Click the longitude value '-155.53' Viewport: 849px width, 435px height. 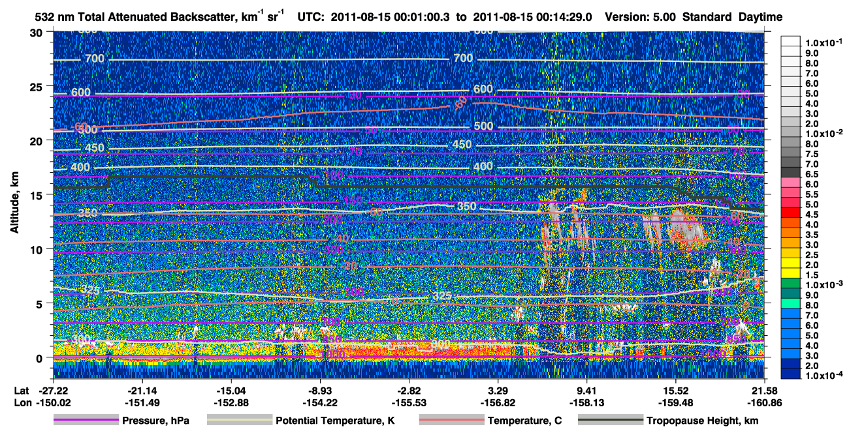point(409,402)
